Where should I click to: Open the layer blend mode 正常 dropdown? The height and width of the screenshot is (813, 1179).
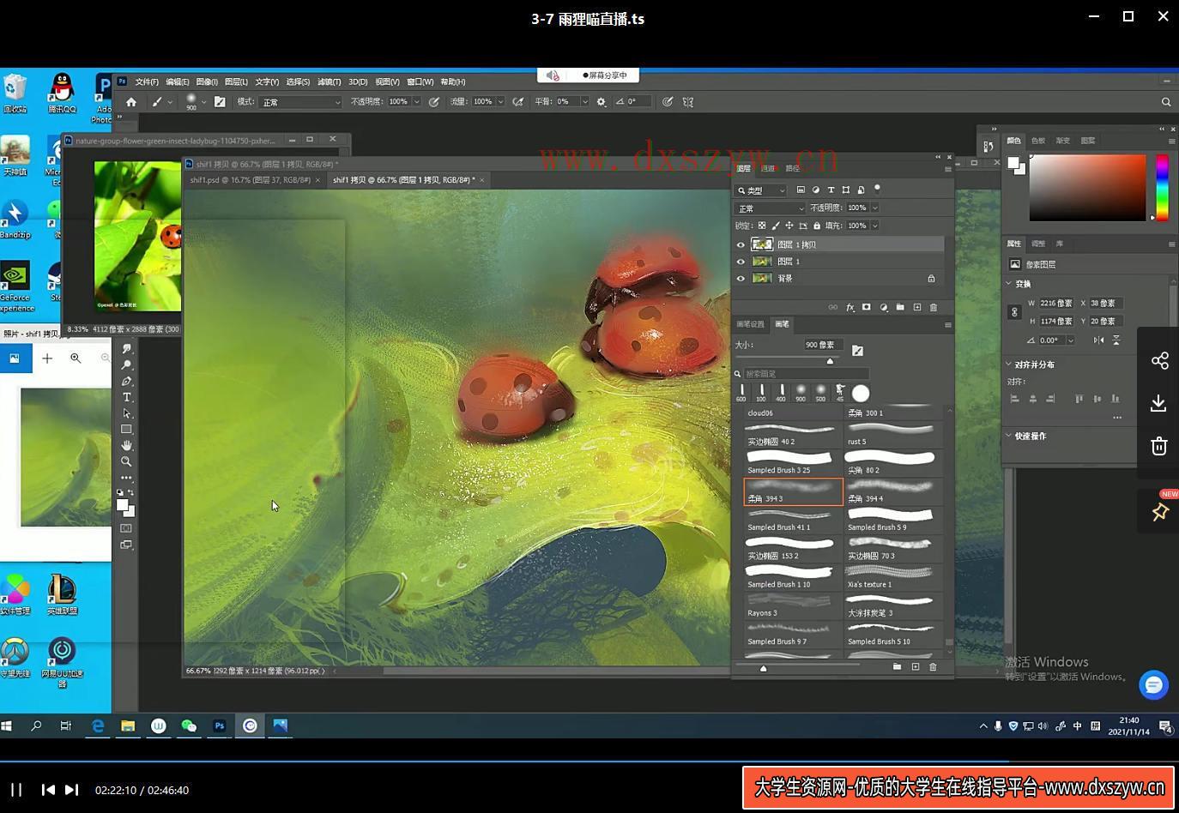(x=771, y=208)
